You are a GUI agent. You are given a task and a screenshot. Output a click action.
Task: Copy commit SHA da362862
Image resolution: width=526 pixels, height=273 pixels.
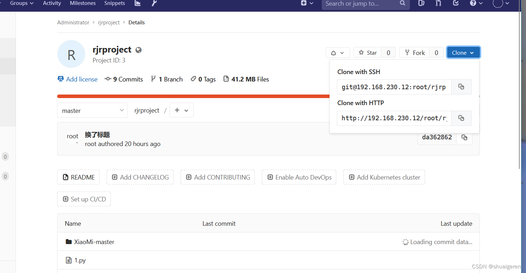464,137
